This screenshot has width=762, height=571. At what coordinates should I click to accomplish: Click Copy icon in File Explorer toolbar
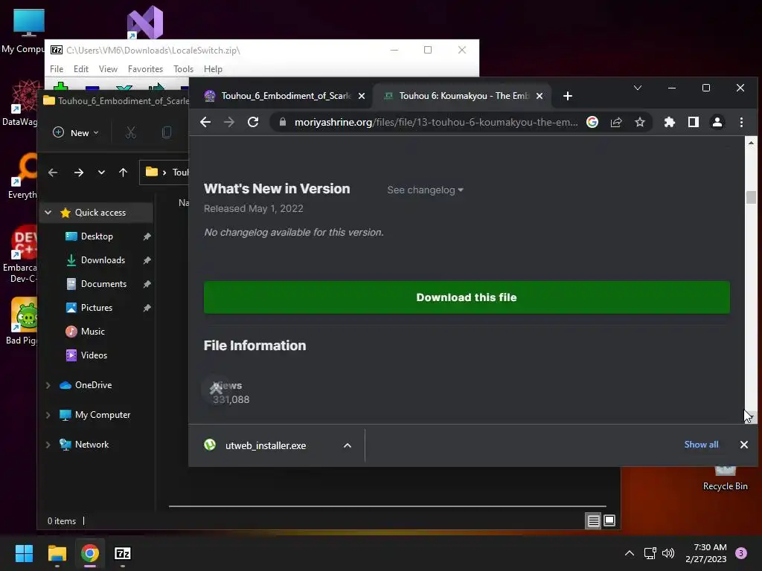tap(167, 132)
